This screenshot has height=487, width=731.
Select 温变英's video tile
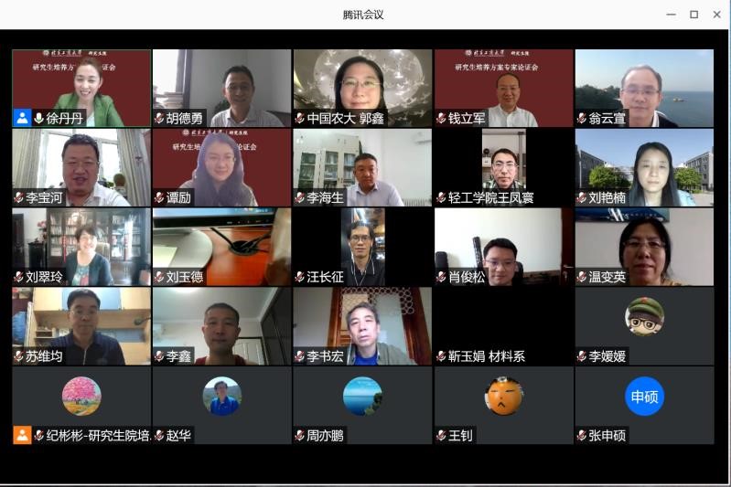[644, 247]
